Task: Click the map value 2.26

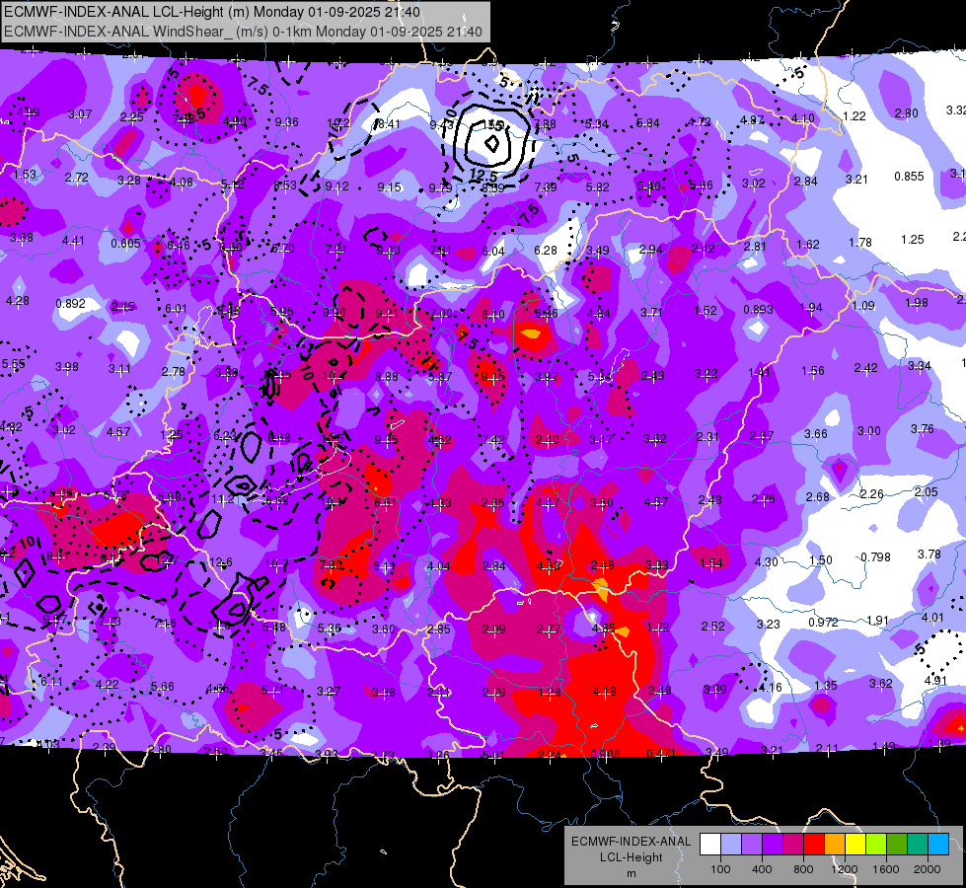Action: point(871,494)
